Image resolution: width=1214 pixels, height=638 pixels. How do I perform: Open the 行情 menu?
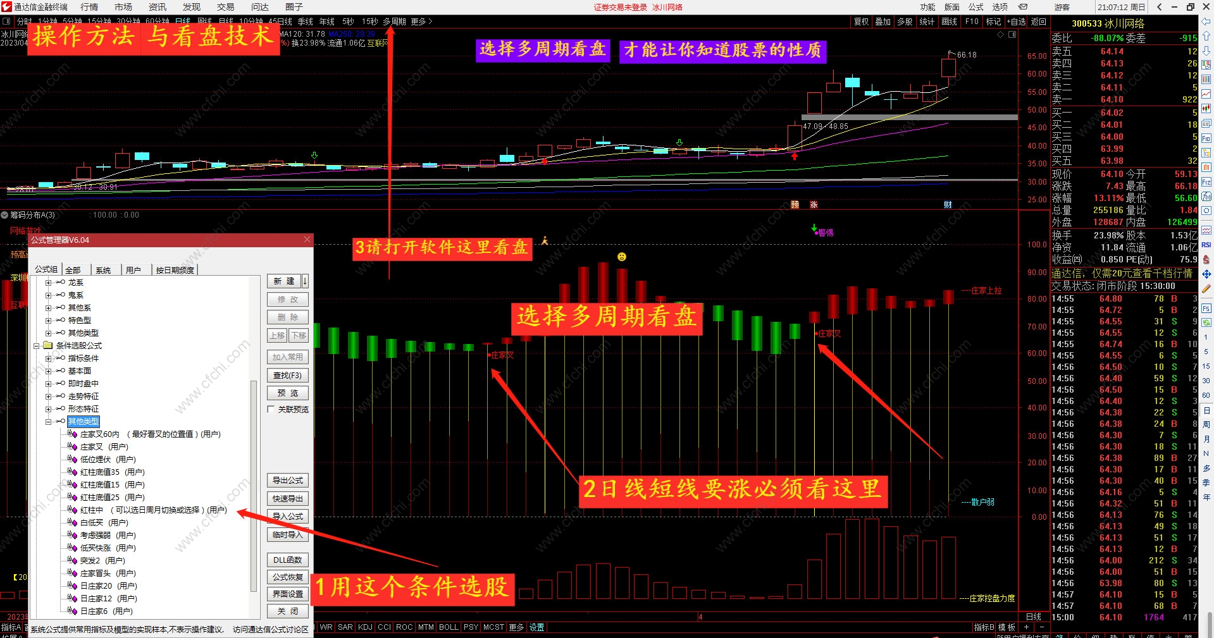pyautogui.click(x=89, y=7)
